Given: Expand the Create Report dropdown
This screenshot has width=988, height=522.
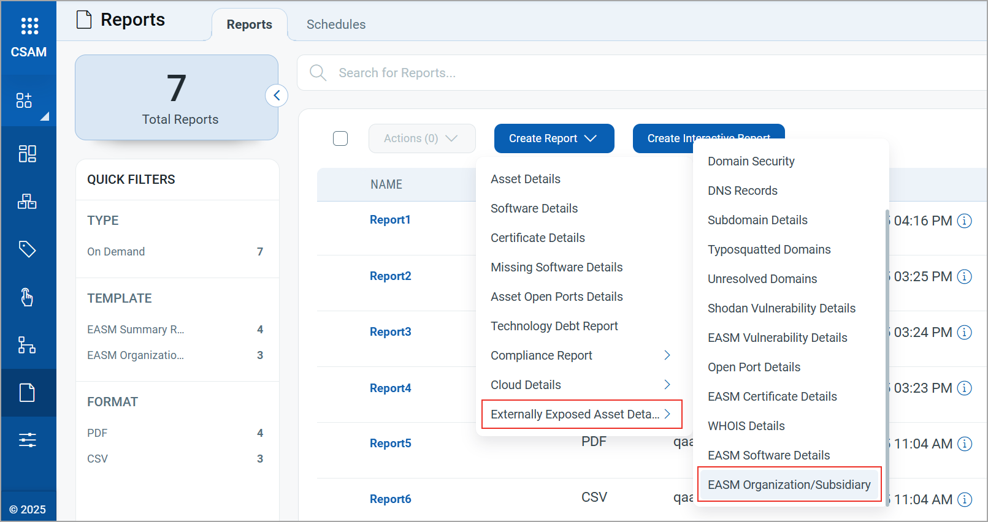Looking at the screenshot, I should coord(554,138).
